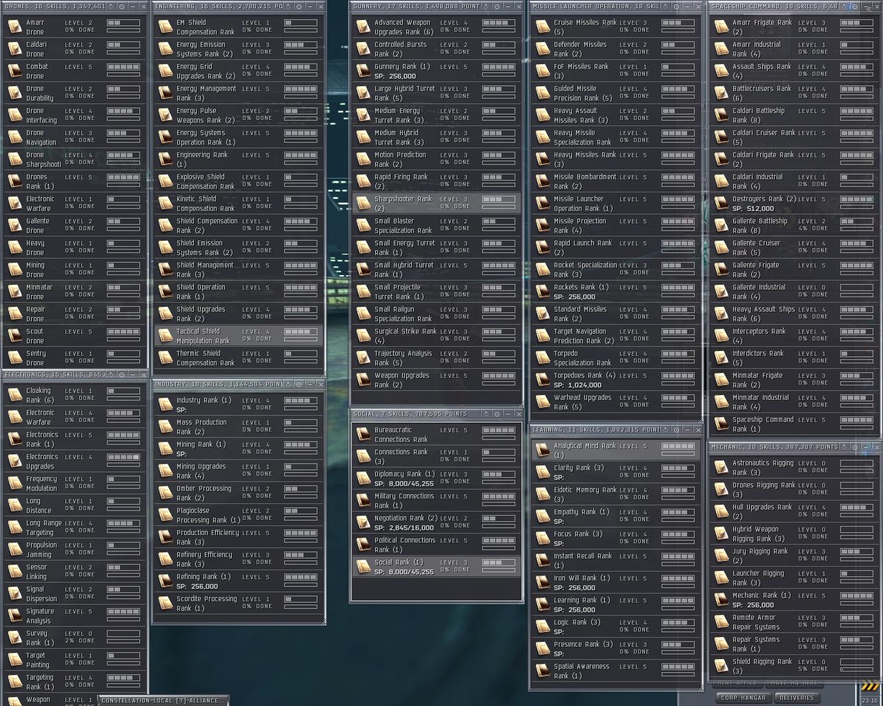This screenshot has width=883, height=706.
Task: Collapse the Industry skills window
Action: click(310, 384)
